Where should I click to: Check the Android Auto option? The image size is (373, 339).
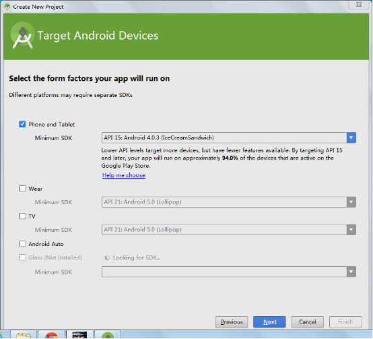[22, 244]
